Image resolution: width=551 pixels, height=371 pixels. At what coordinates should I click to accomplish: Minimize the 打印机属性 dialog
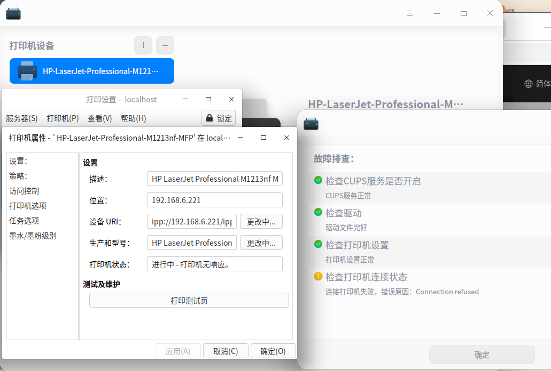tap(240, 138)
